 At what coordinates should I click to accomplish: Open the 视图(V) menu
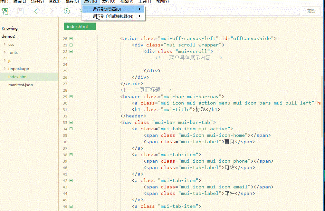127,2
